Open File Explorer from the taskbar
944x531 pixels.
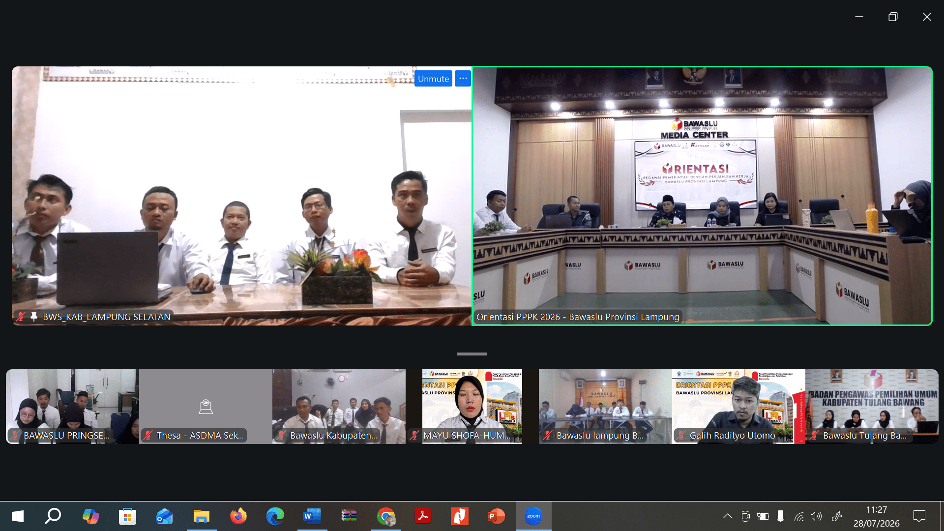(202, 516)
